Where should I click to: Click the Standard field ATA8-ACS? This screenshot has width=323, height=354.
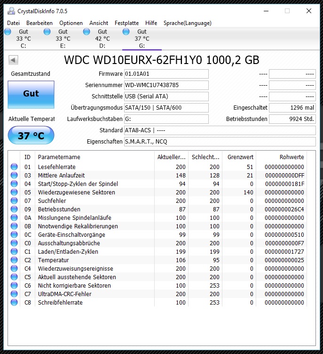(x=220, y=130)
